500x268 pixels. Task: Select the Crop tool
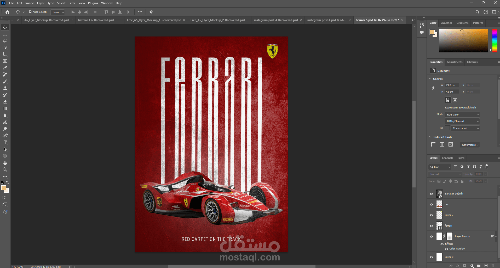pyautogui.click(x=5, y=54)
